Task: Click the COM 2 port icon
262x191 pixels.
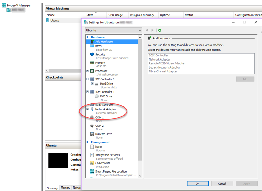Action: [92, 126]
